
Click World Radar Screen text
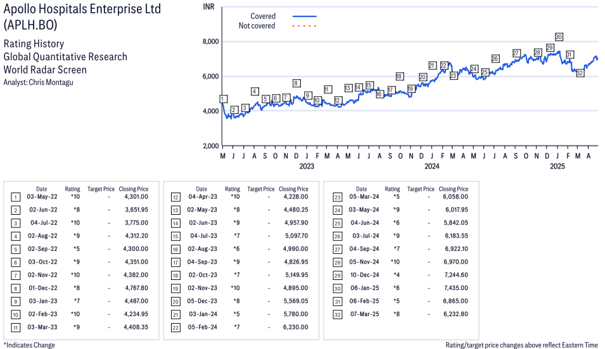45,70
